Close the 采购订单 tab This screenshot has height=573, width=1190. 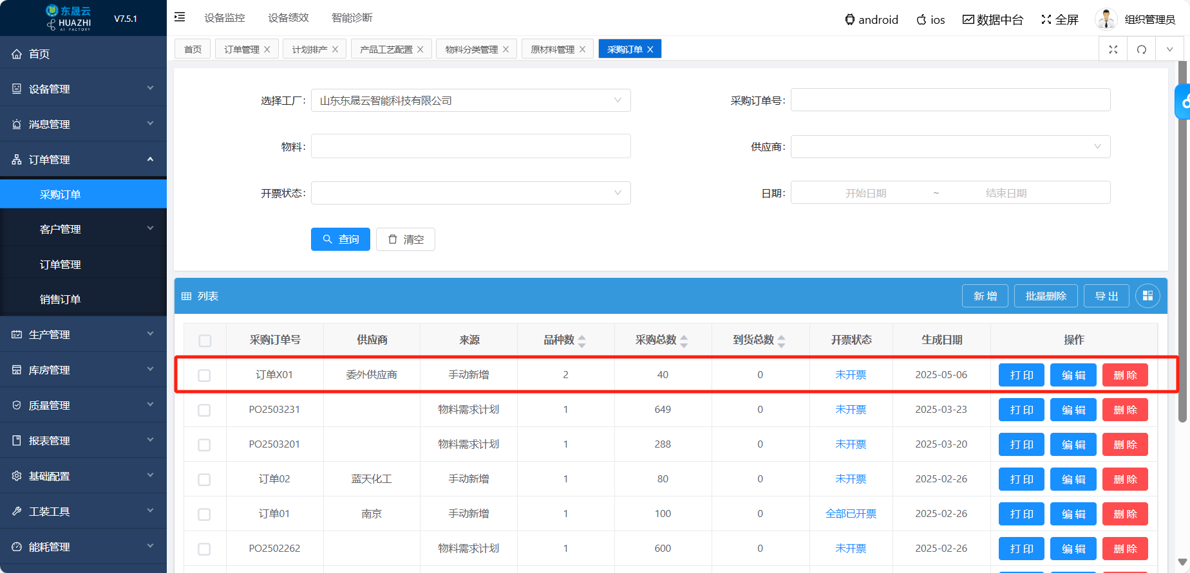(x=650, y=50)
